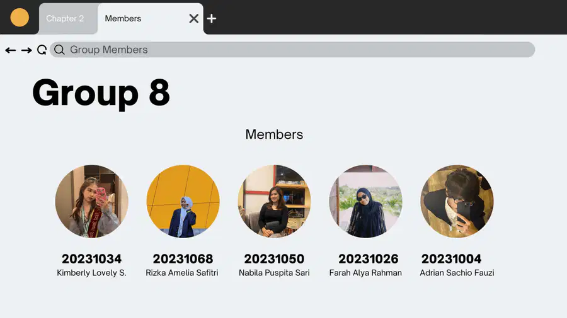
Task: Open a new tab with plus icon
Action: pyautogui.click(x=212, y=18)
